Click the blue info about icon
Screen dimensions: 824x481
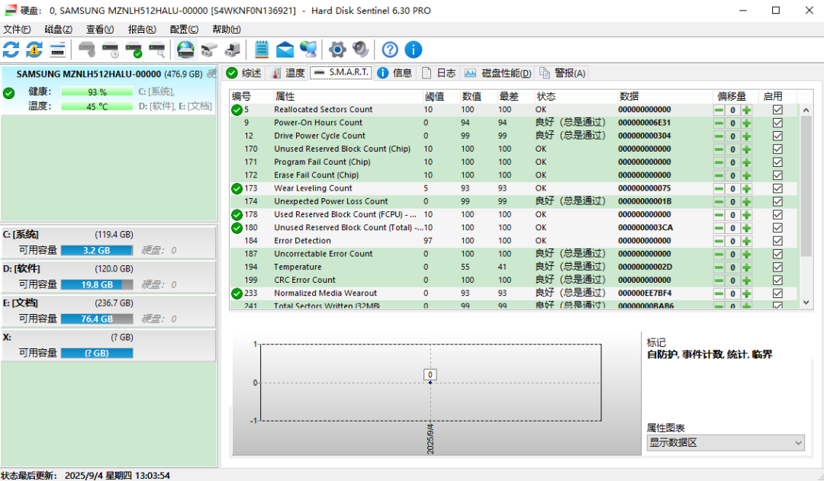[414, 50]
